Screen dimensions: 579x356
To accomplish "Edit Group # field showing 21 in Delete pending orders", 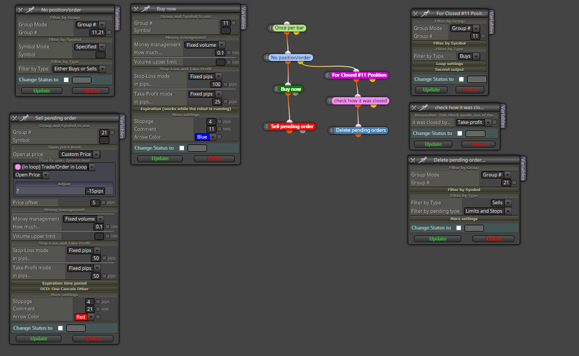I will [506, 183].
